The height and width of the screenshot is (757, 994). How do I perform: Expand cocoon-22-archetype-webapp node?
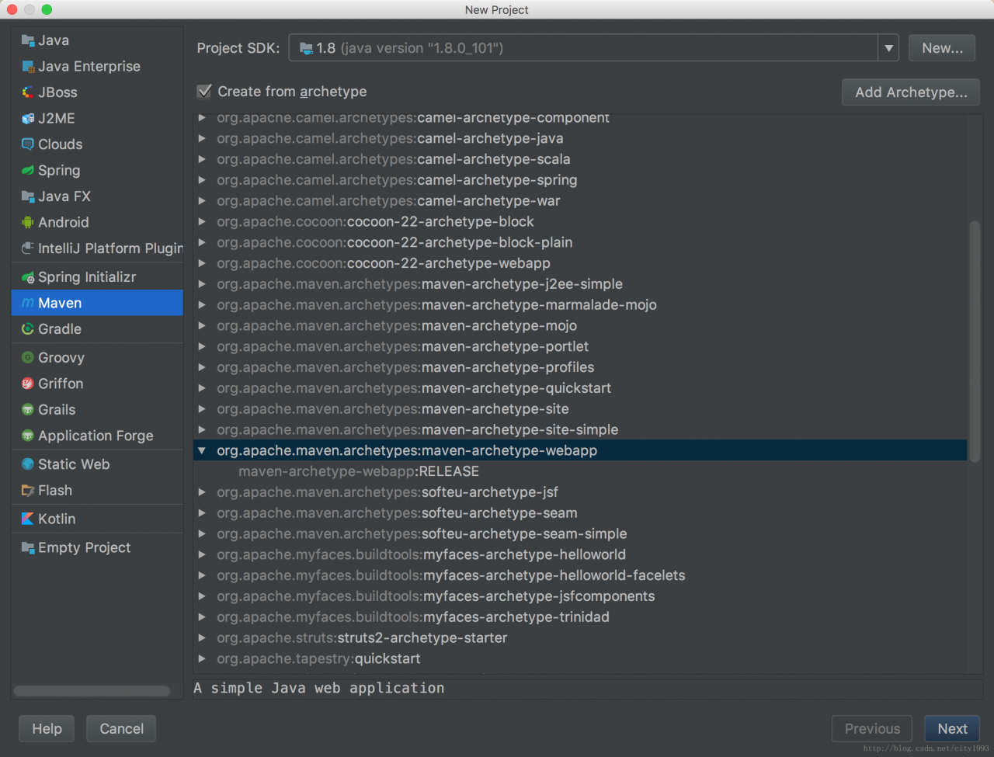(202, 263)
